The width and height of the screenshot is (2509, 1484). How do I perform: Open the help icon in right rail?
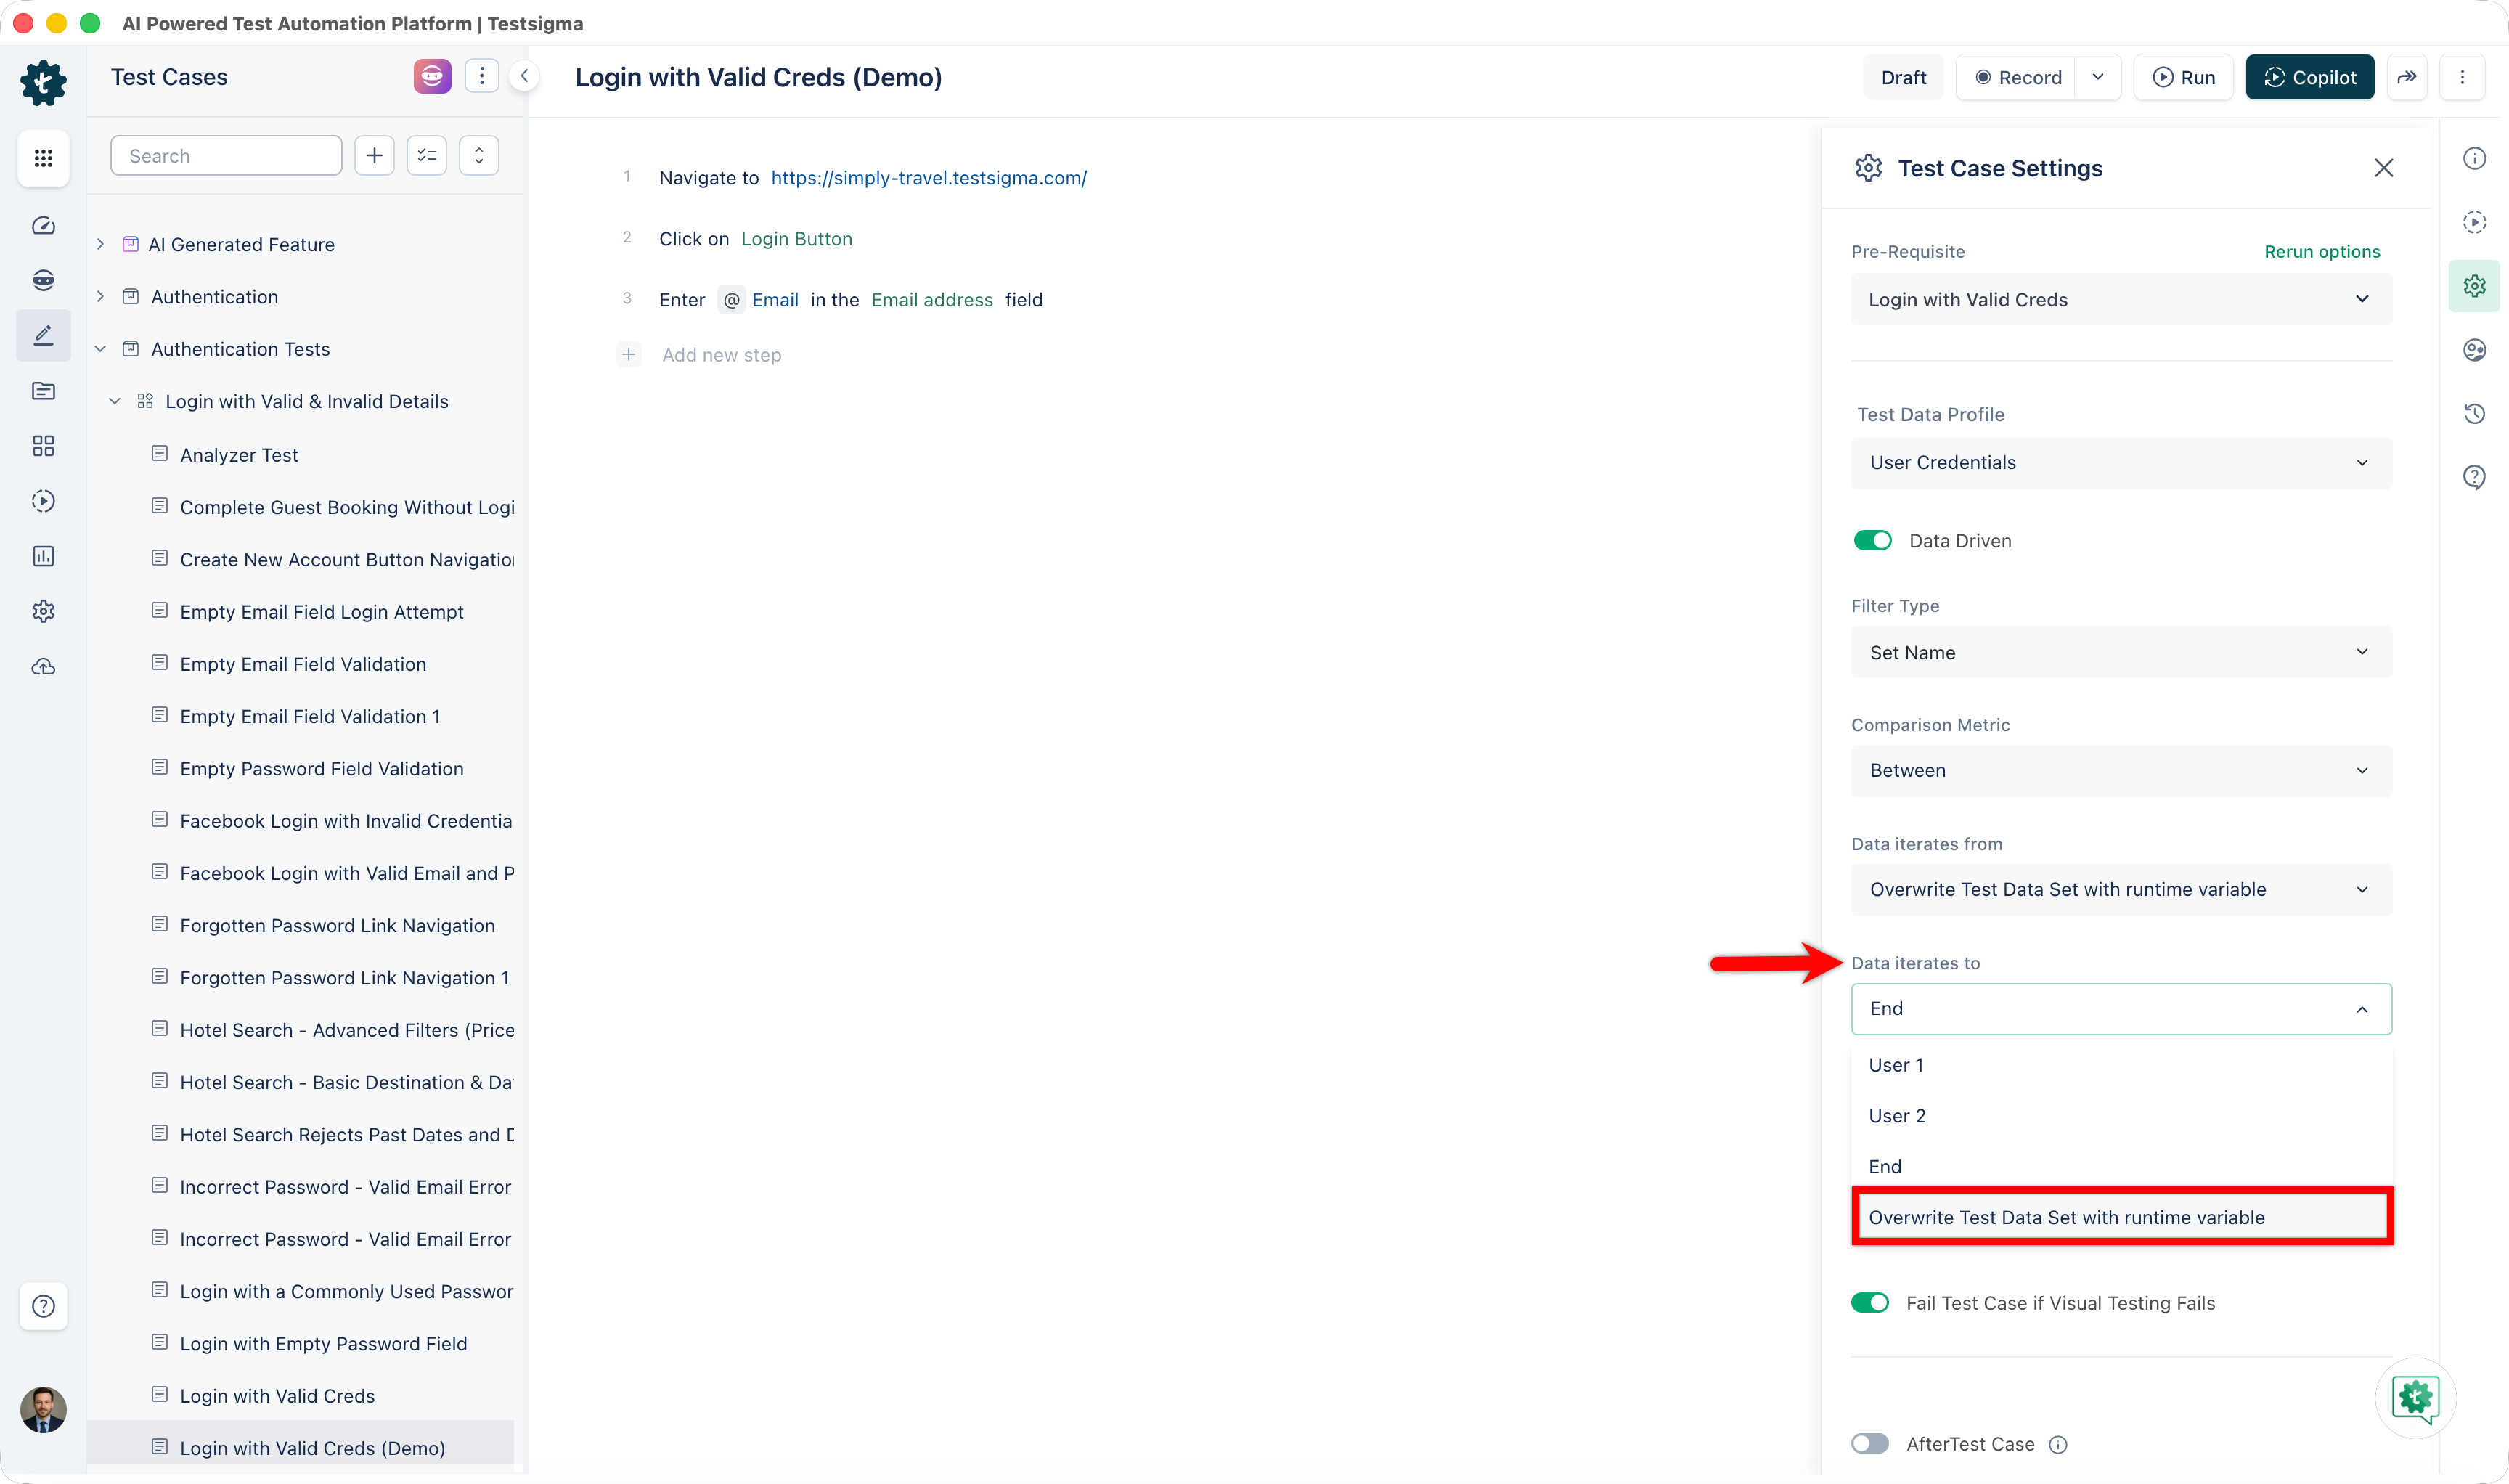[2475, 478]
